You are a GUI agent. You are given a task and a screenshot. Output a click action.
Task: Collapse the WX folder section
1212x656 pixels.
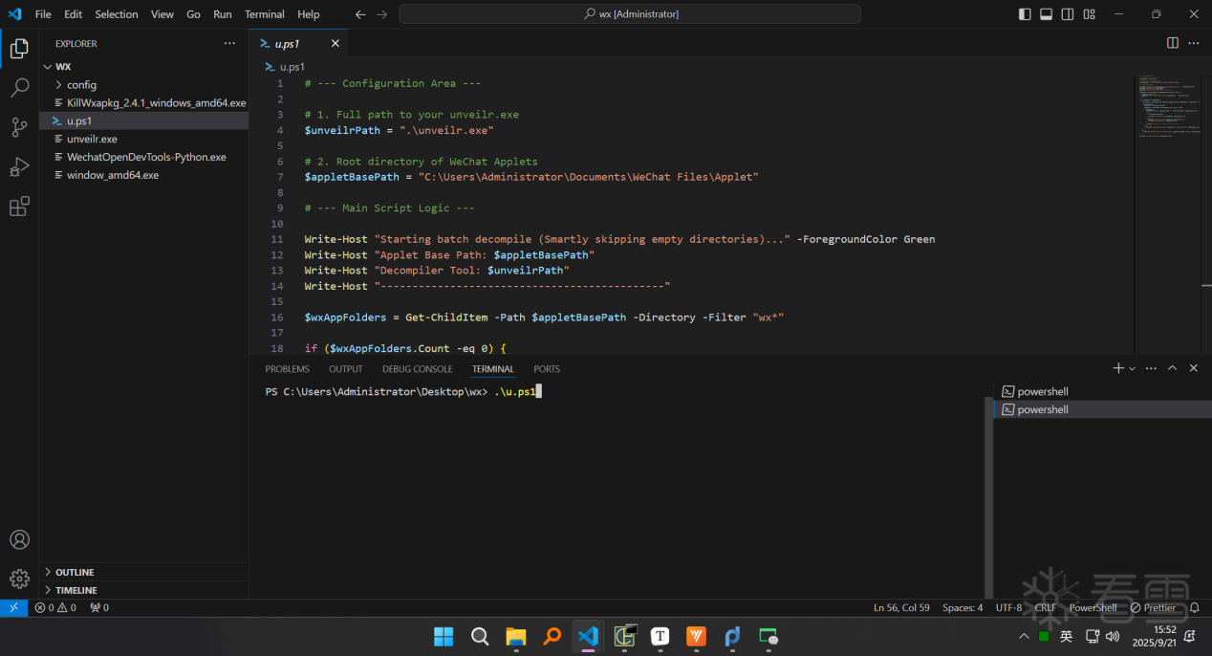[x=143, y=67]
